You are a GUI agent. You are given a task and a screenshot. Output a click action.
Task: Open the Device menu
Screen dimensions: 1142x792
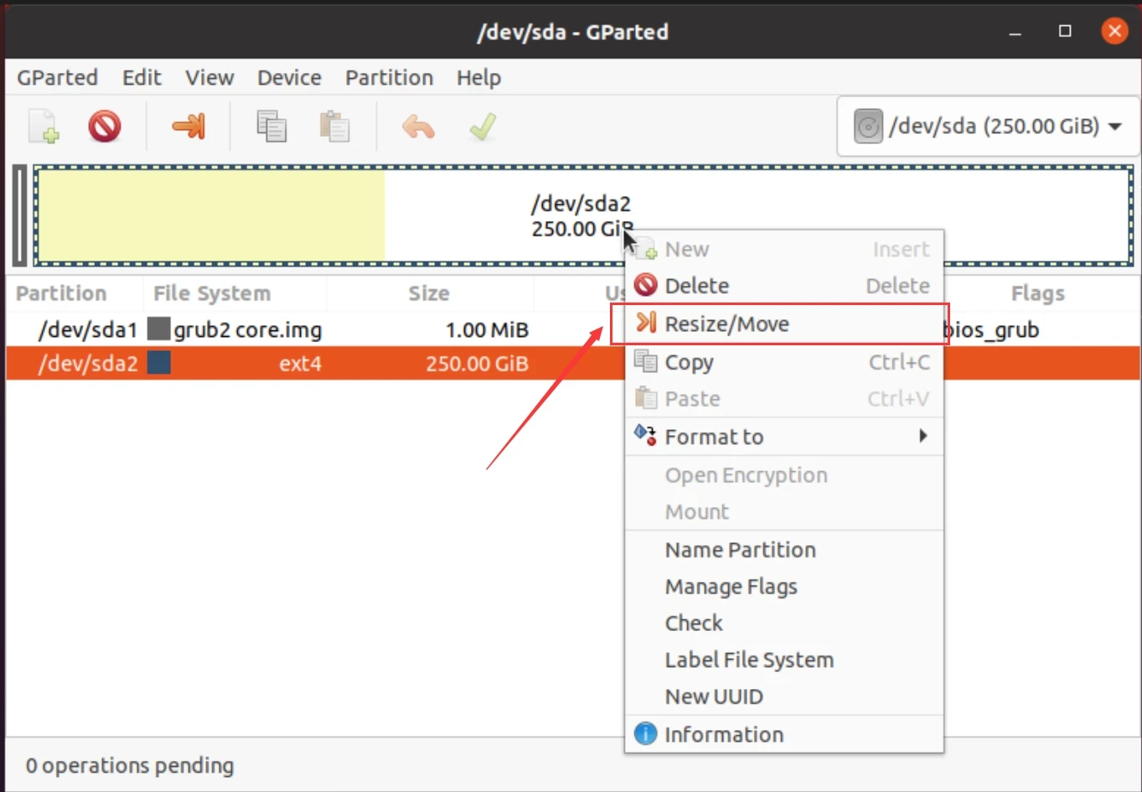[289, 78]
